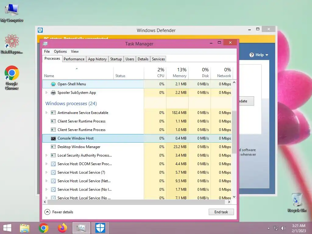Image resolution: width=312 pixels, height=234 pixels.
Task: Select the Recycle Bin desktop icon
Action: click(297, 203)
